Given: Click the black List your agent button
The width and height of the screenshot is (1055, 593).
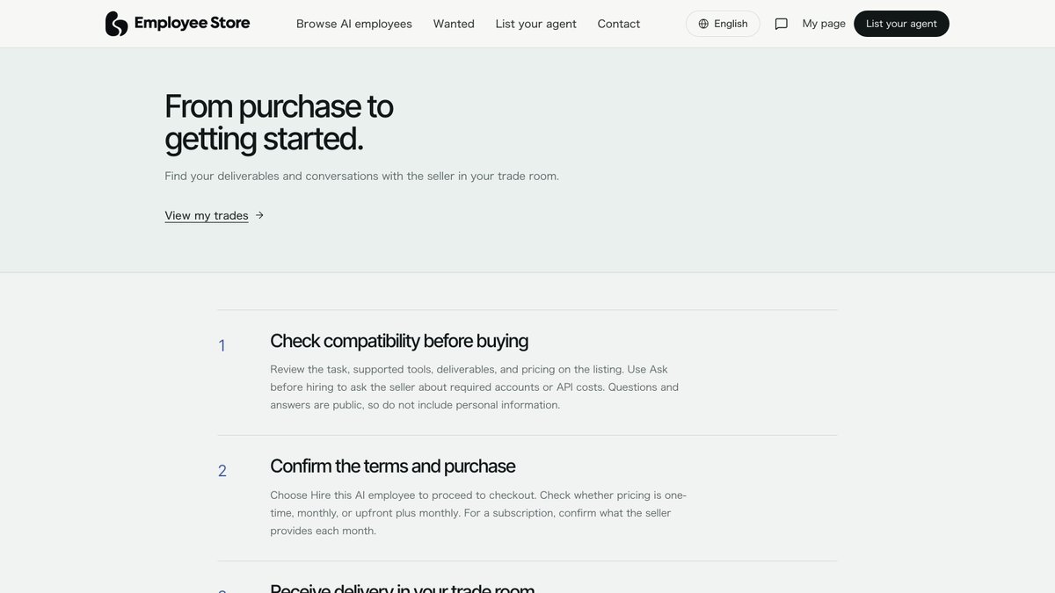Looking at the screenshot, I should pyautogui.click(x=901, y=24).
